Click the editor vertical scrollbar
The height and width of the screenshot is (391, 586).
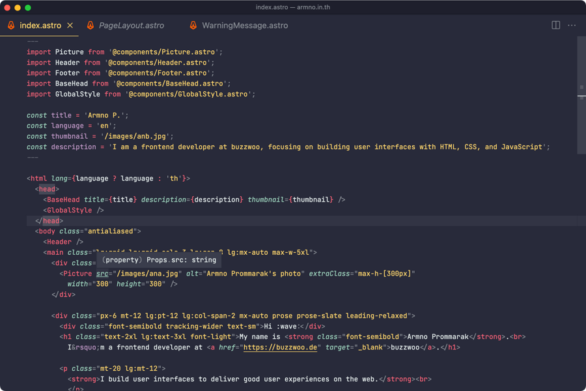click(x=581, y=95)
